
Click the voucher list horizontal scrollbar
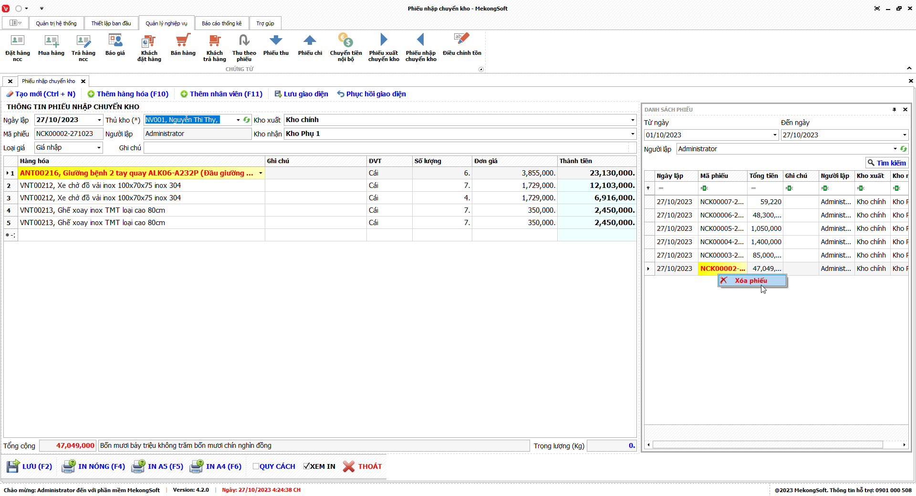pyautogui.click(x=767, y=445)
